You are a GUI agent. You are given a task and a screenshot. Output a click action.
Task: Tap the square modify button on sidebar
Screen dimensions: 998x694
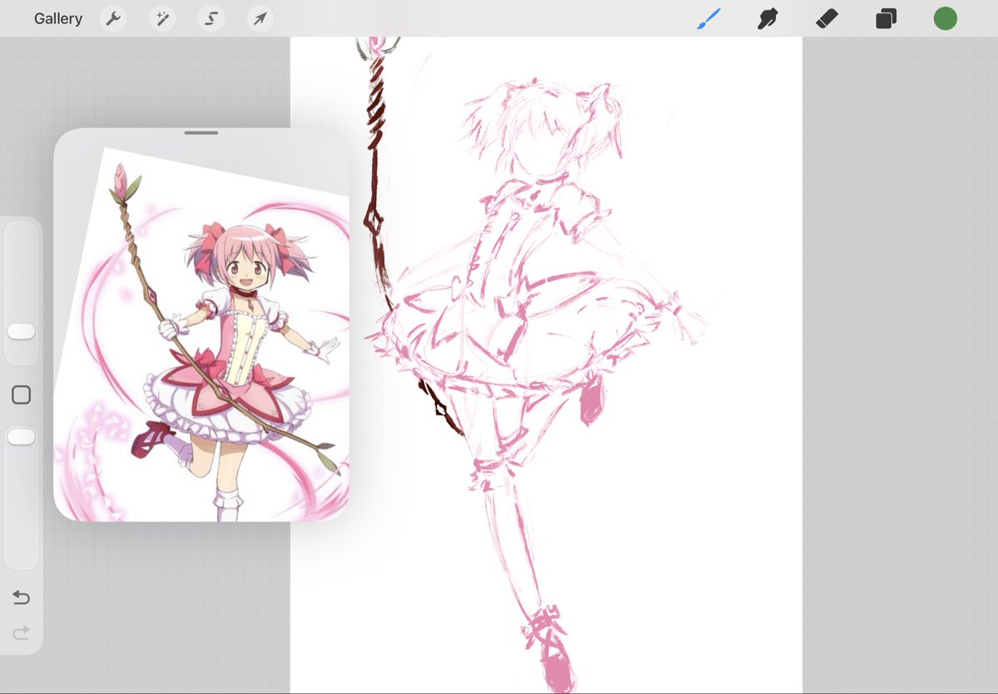[21, 395]
